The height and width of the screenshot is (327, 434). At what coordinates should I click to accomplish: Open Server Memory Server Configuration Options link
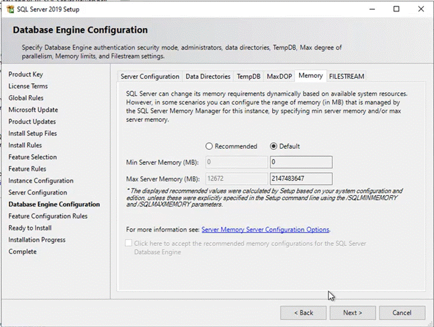(x=265, y=229)
